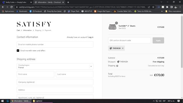Expand the hidden bookmarks chevron
The height and width of the screenshot is (103, 183).
coord(162,11)
